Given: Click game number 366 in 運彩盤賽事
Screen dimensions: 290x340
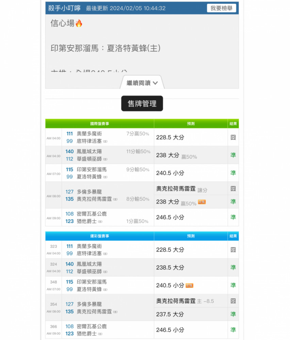Looking at the screenshot, I should (53, 326).
